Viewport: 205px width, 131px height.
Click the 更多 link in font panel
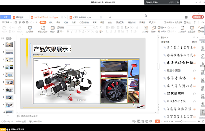click(194, 42)
